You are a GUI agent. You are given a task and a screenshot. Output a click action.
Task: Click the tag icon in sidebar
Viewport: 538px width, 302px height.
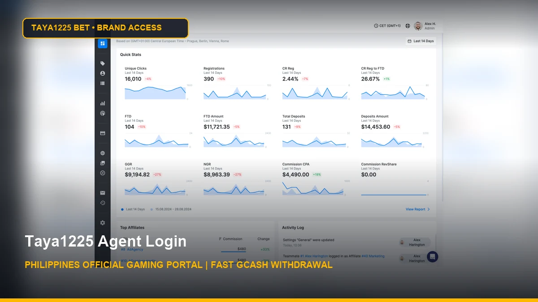point(103,64)
